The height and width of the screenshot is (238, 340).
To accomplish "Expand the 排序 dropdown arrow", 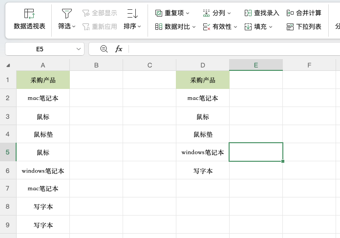I will pyautogui.click(x=139, y=26).
